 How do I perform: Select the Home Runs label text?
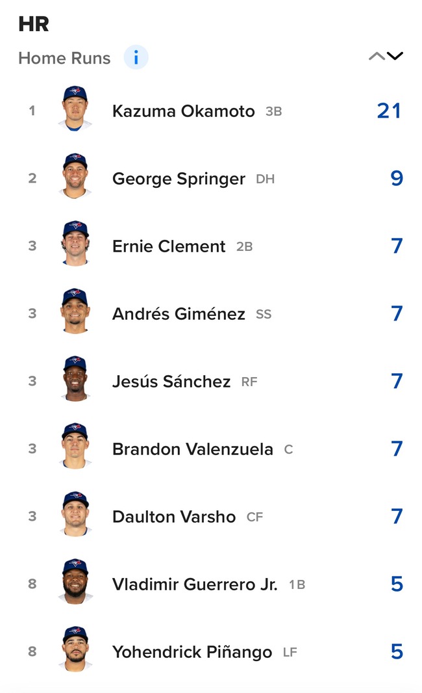(x=64, y=58)
